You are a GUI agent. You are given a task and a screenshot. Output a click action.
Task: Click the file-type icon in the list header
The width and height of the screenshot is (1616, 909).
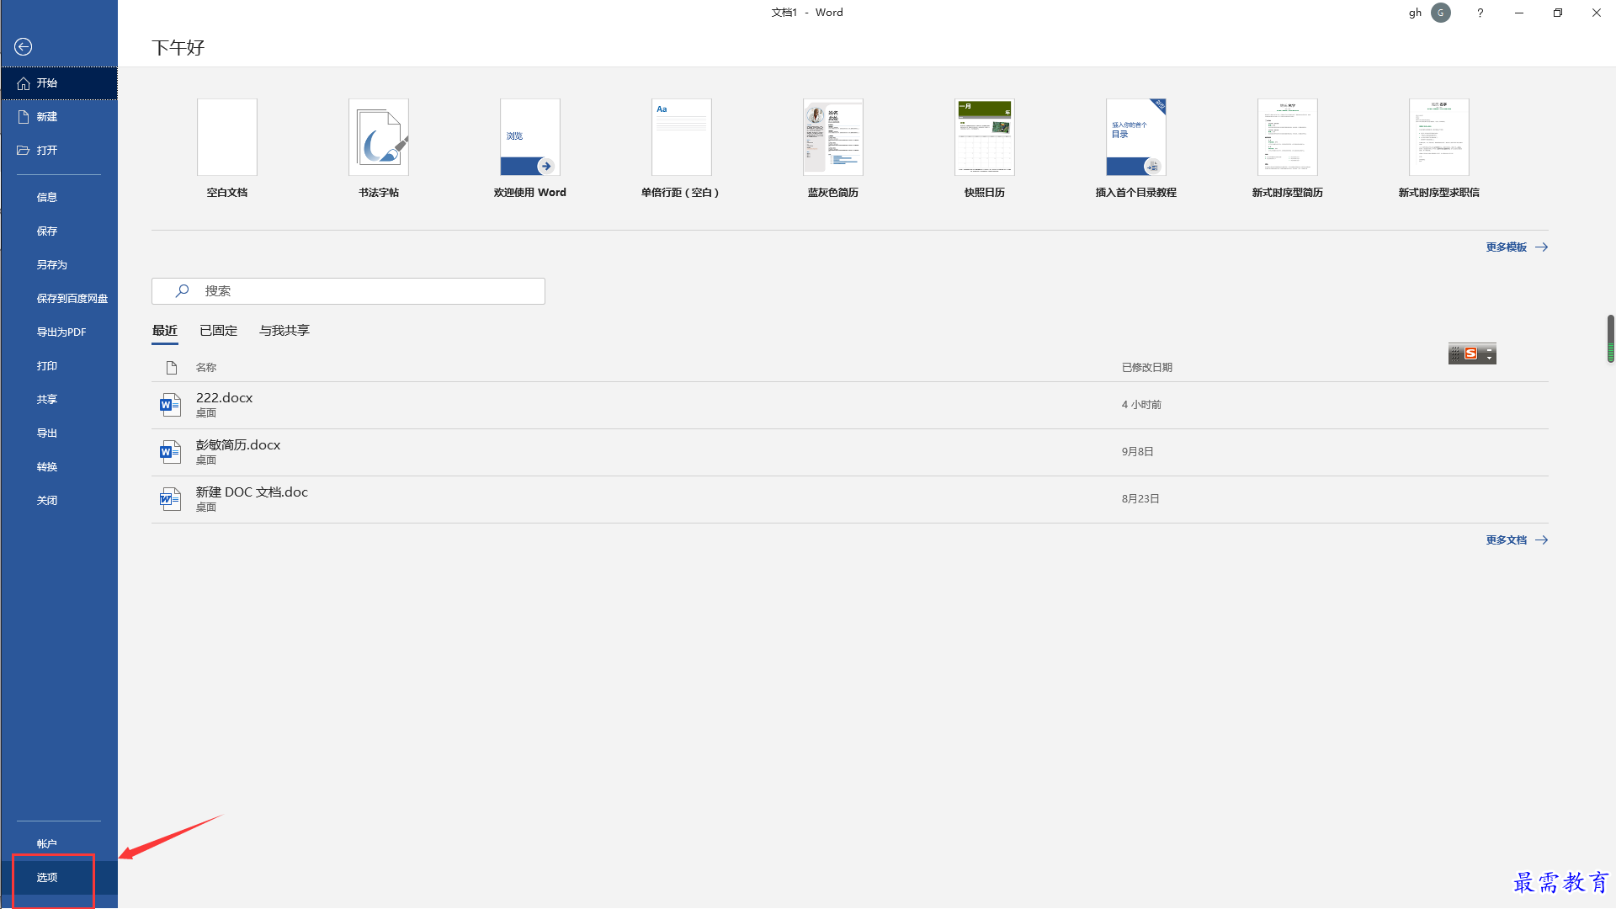pos(172,368)
